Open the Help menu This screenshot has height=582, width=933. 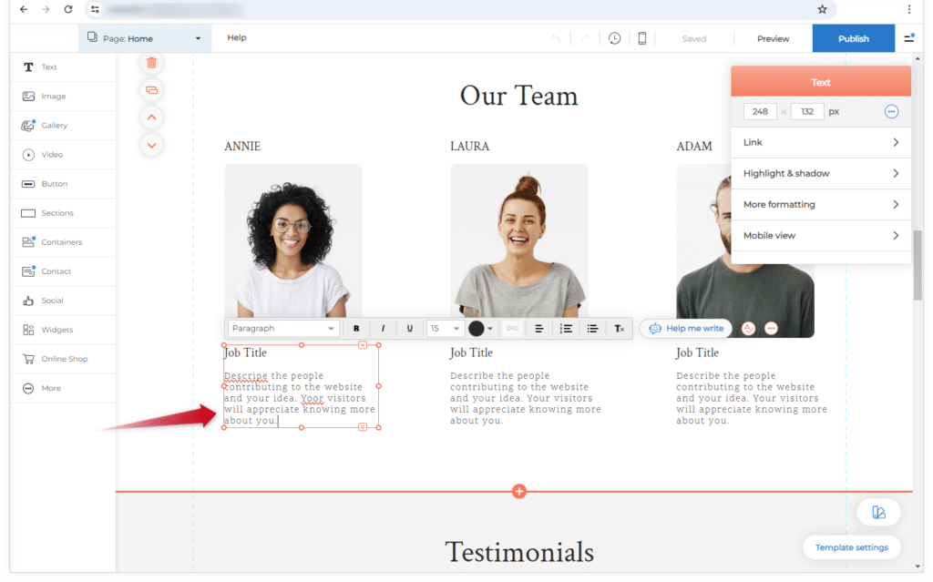(237, 38)
